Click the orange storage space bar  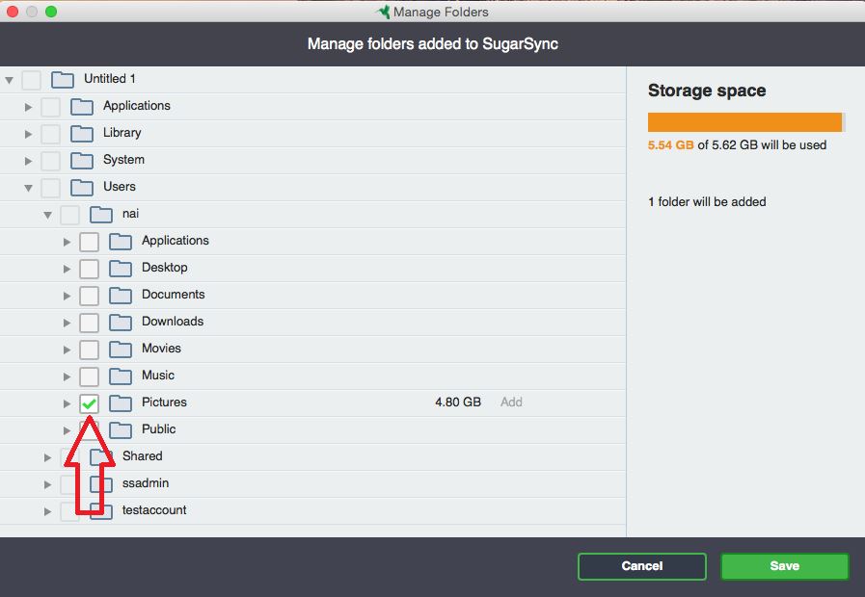(744, 121)
